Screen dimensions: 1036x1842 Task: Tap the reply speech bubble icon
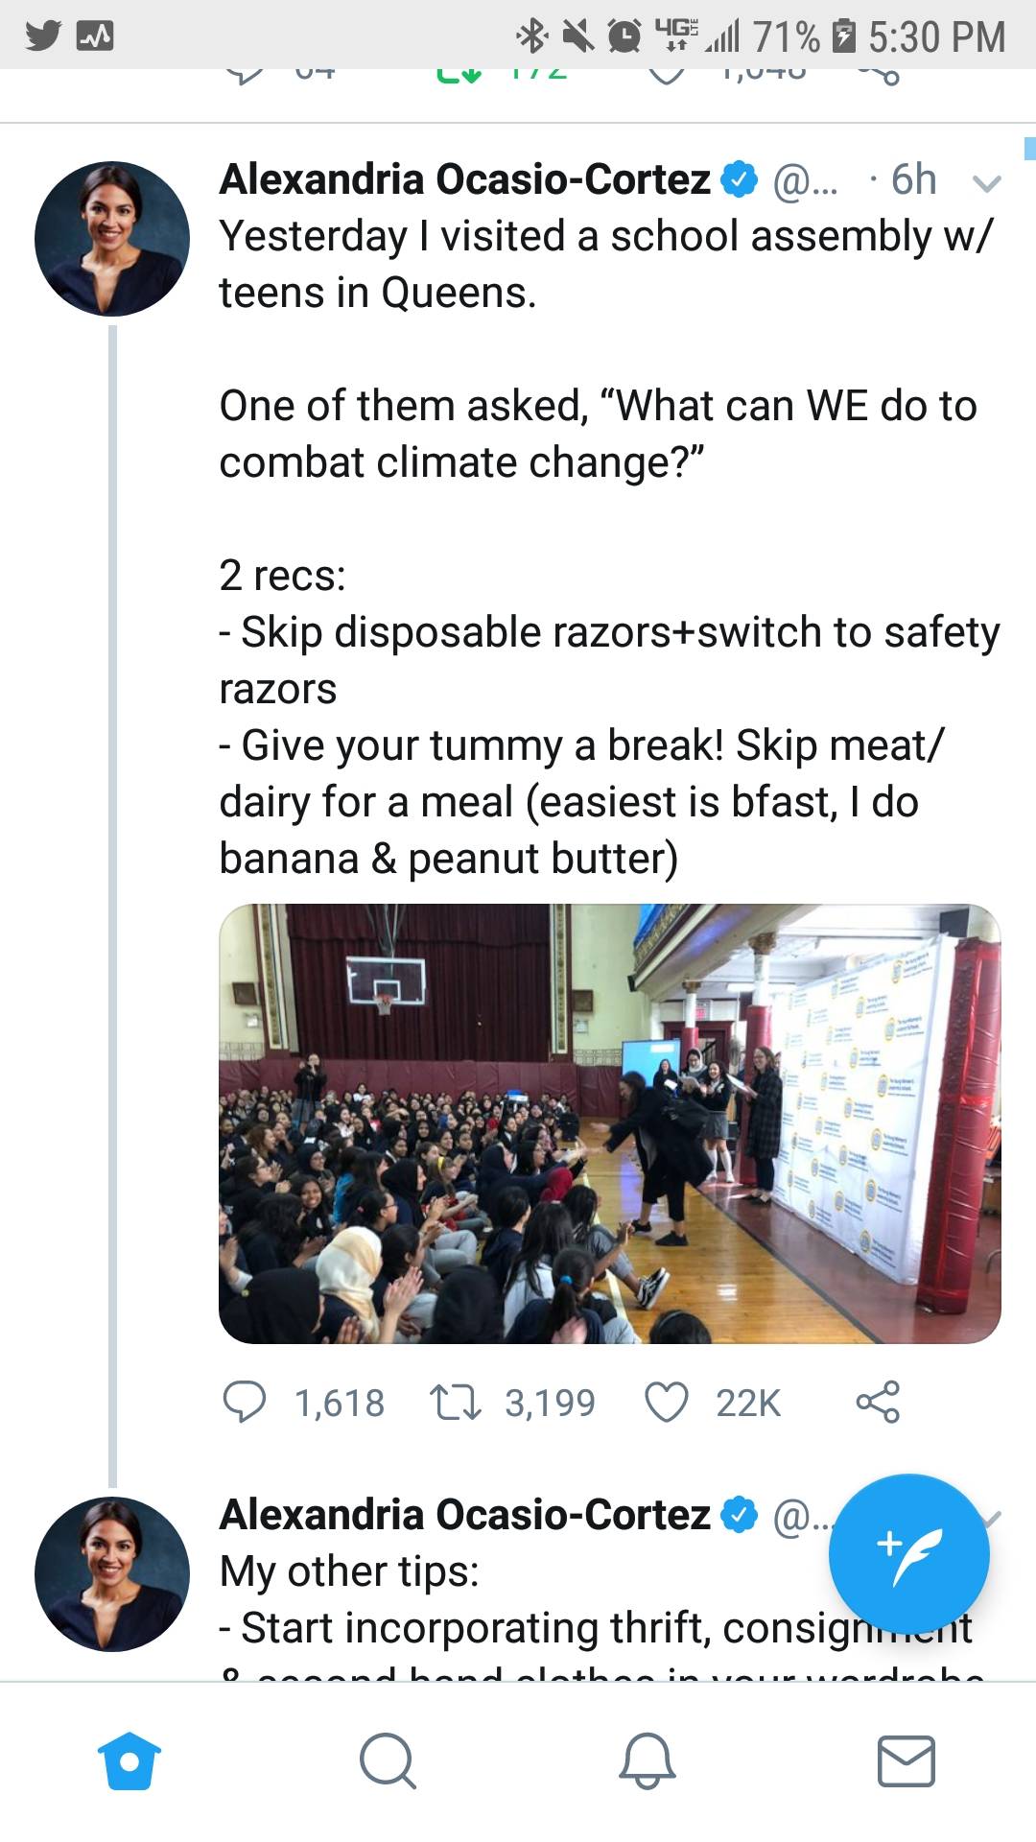point(245,1402)
